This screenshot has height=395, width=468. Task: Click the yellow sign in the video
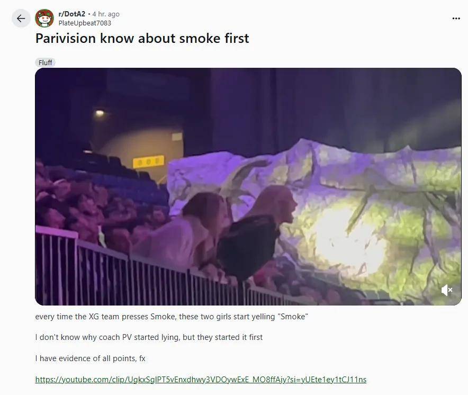(149, 162)
